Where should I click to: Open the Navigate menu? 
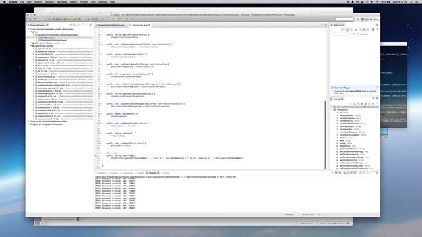(x=62, y=2)
